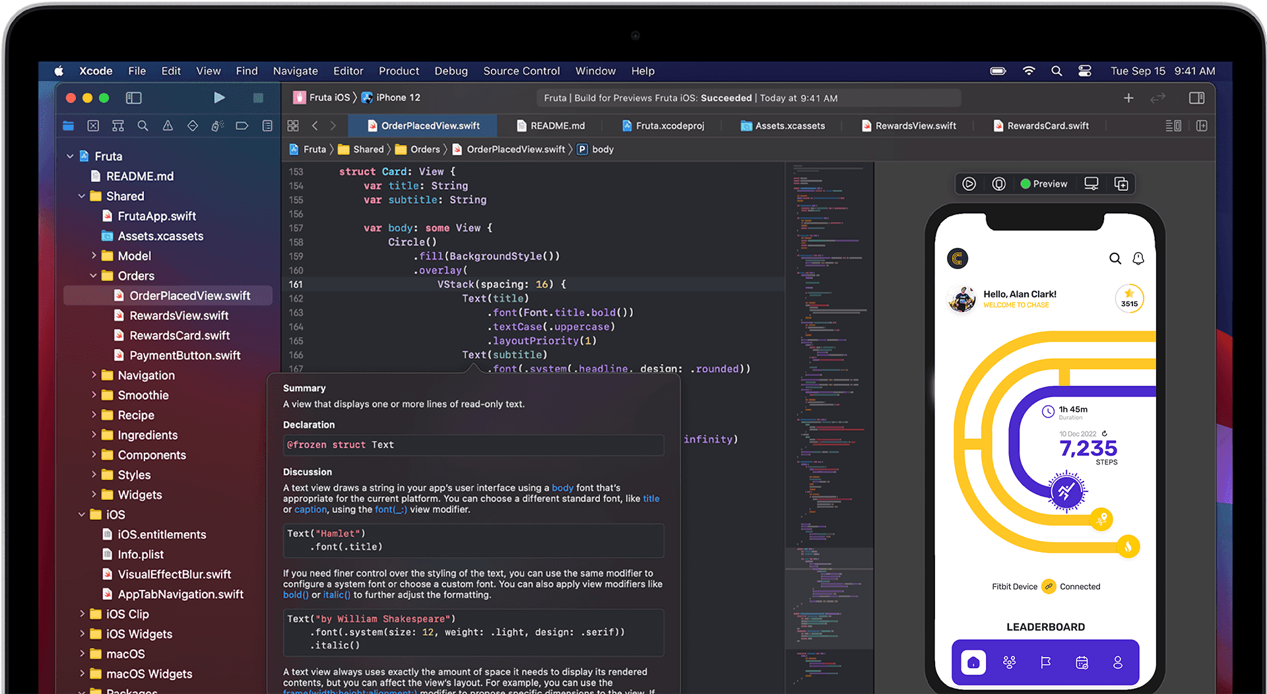
Task: Switch to the README.md tab
Action: (x=550, y=125)
